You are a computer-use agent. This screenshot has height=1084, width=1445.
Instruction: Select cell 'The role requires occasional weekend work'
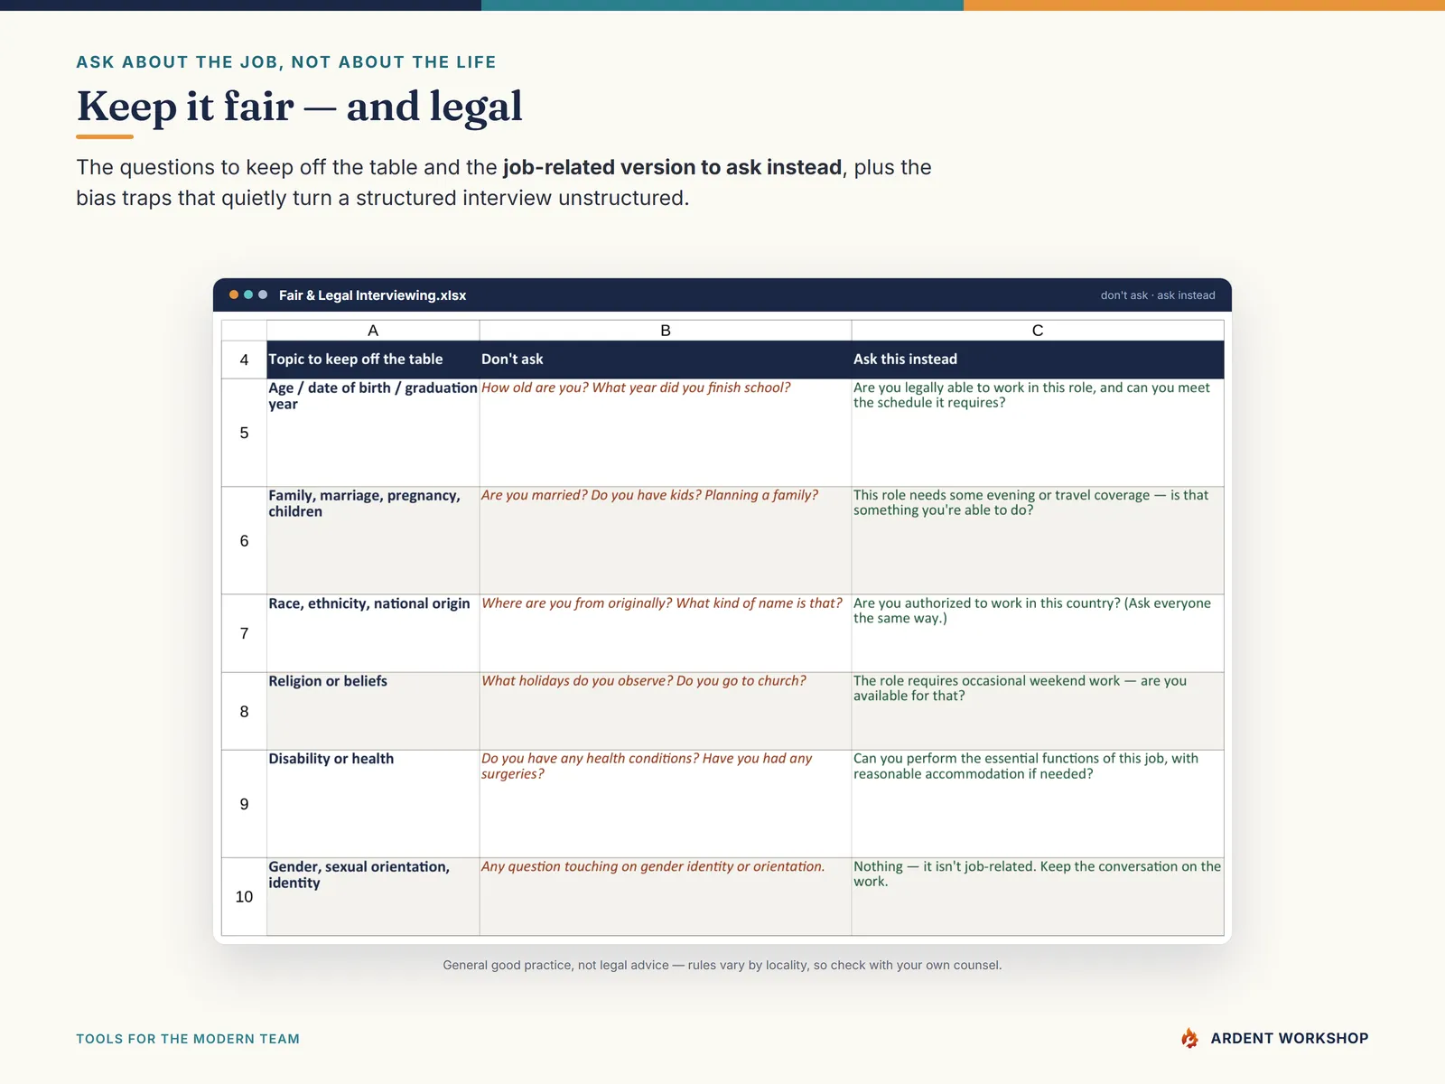click(x=1038, y=711)
